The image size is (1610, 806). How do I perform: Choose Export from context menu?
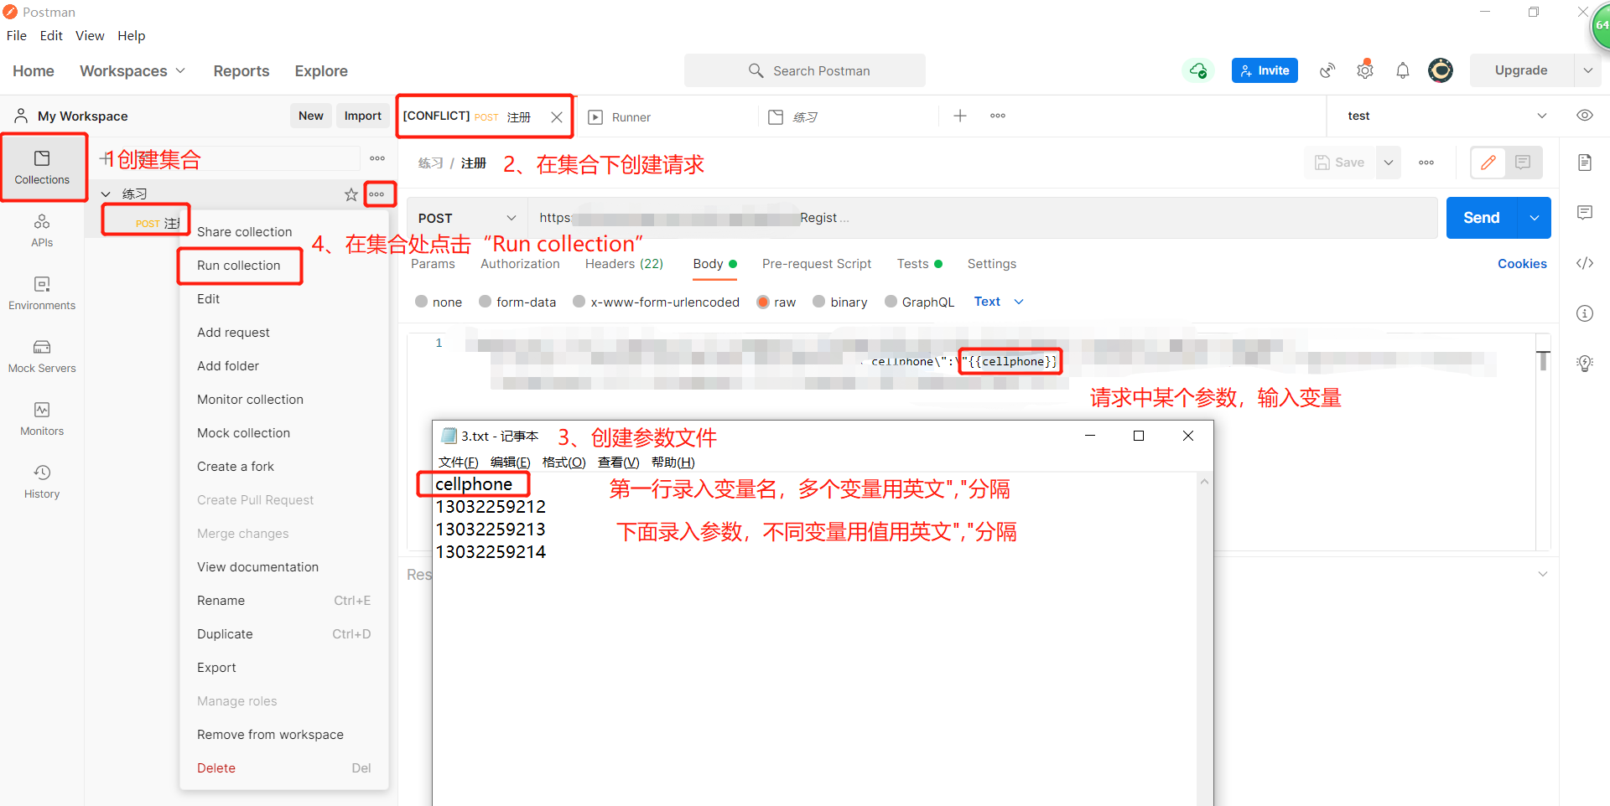click(x=217, y=668)
